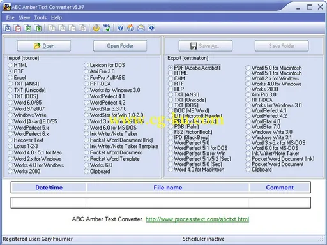Choose Pocket Word Template import source

[x=112, y=159]
